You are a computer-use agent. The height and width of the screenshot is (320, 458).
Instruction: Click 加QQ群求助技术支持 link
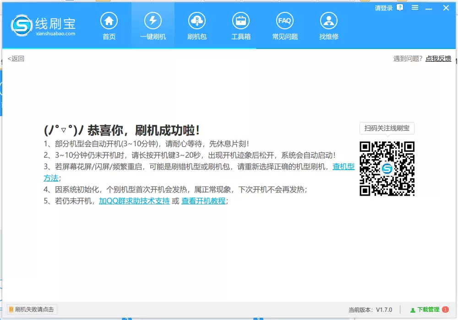[134, 201]
